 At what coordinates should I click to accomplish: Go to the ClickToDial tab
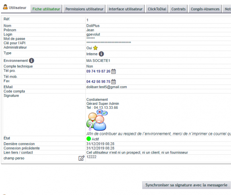coord(157,9)
